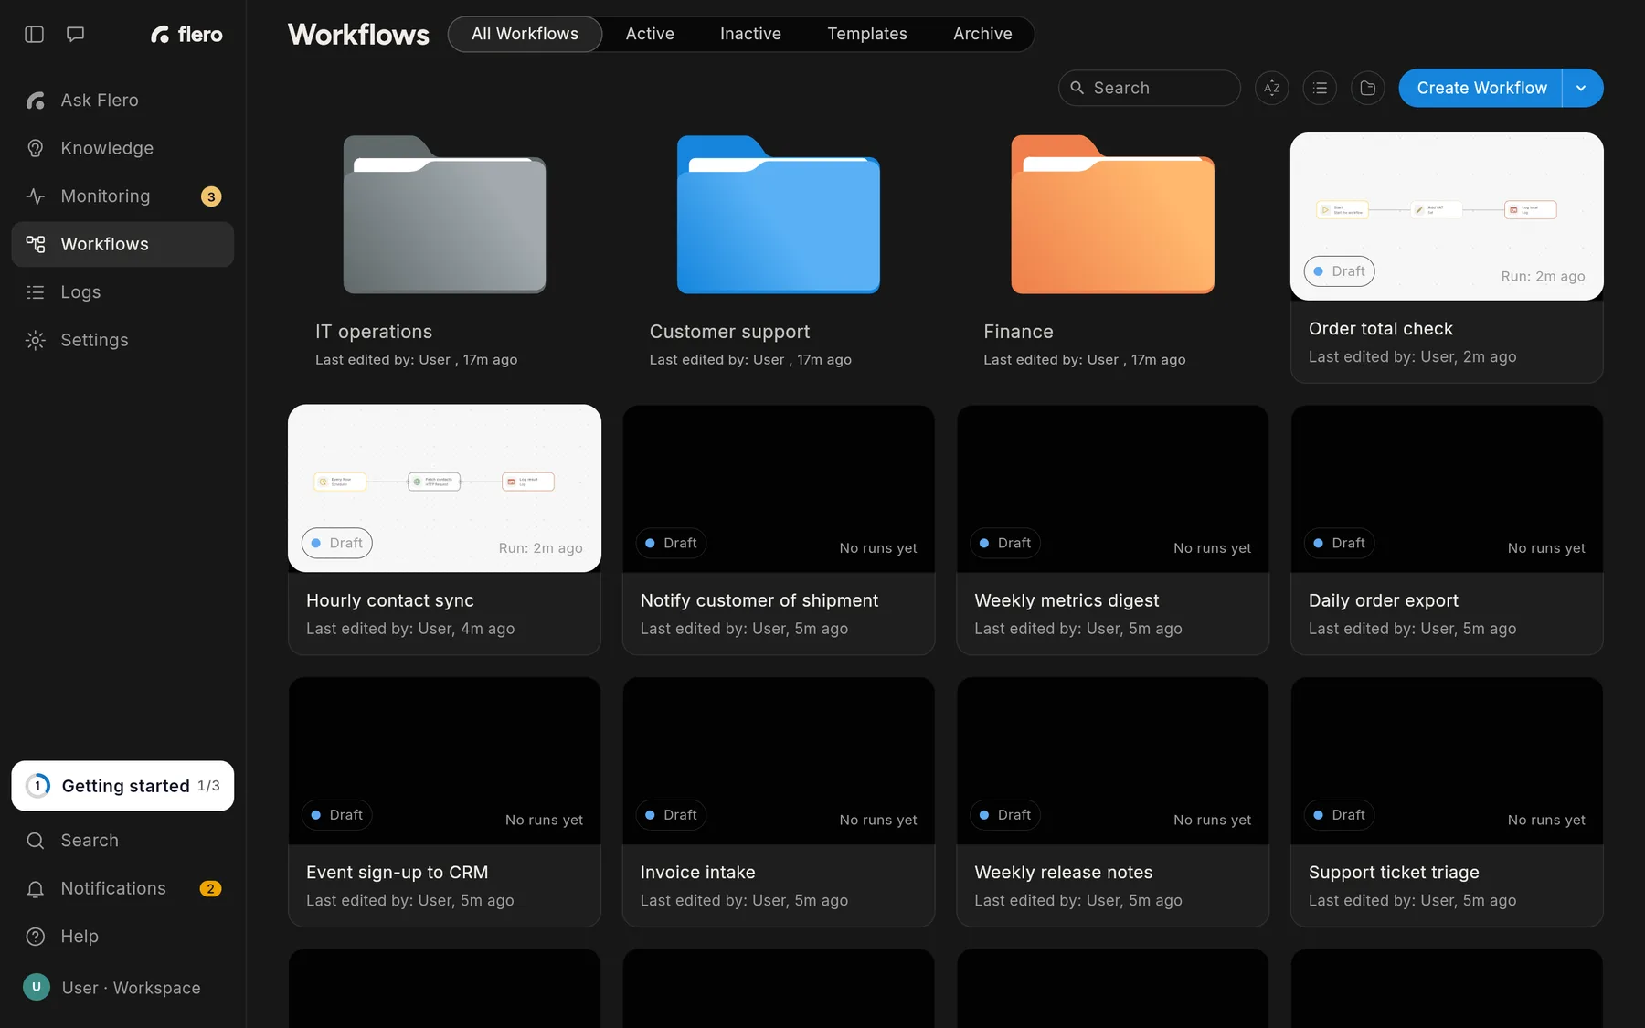Click Weekly metrics digest title
The image size is (1645, 1028).
pyautogui.click(x=1067, y=600)
